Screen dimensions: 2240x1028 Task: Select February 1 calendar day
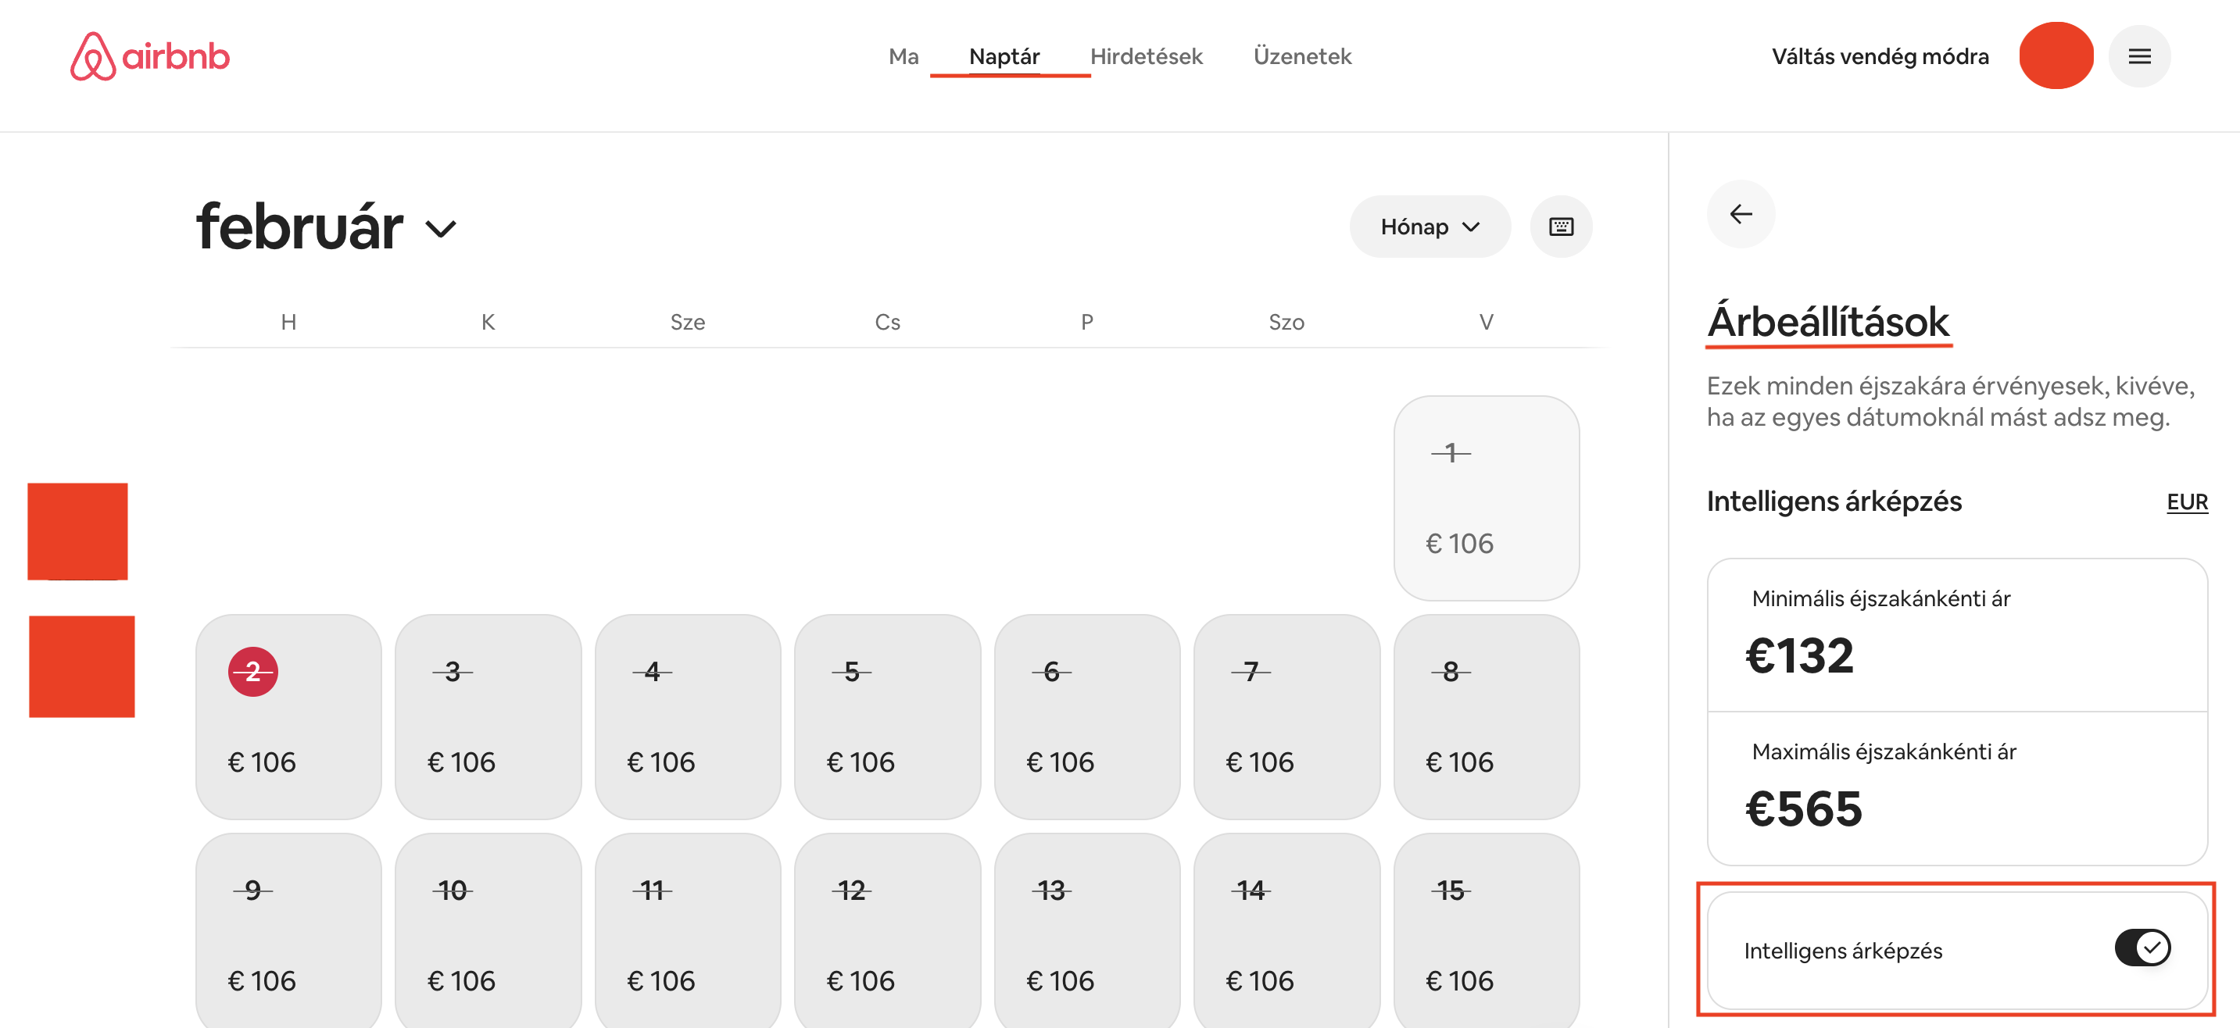click(1486, 498)
